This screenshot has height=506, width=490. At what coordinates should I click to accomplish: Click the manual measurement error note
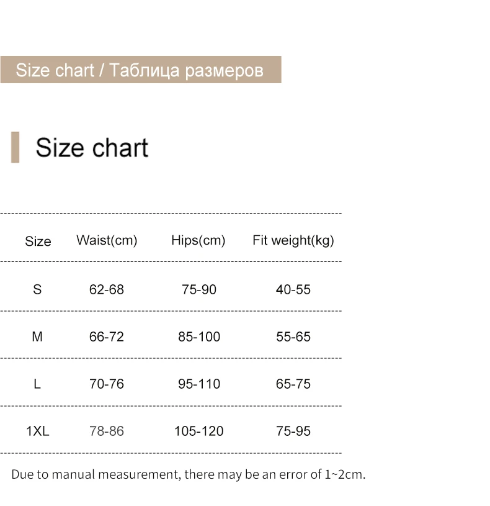click(189, 475)
